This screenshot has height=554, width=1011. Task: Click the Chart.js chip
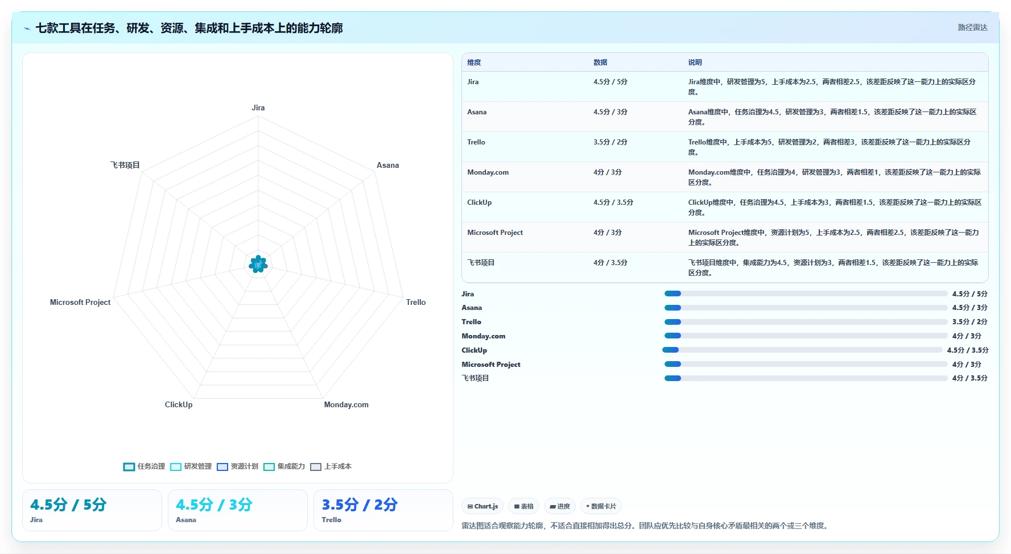coord(482,506)
